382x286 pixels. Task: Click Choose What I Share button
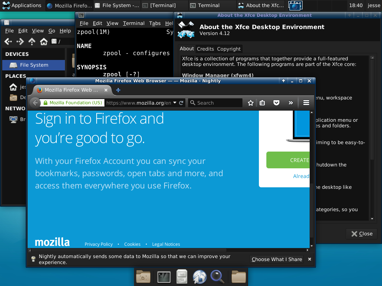point(277,259)
